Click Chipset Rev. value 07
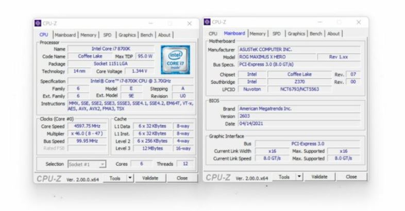The height and width of the screenshot is (211, 405). (353, 74)
